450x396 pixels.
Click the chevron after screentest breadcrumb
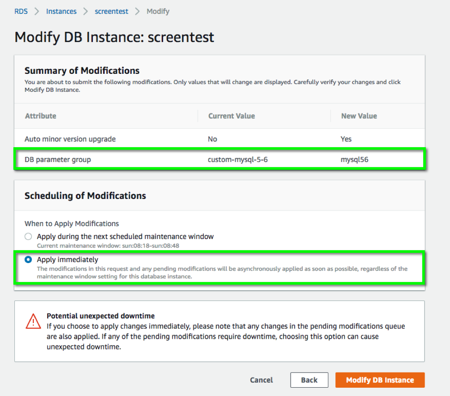[137, 12]
